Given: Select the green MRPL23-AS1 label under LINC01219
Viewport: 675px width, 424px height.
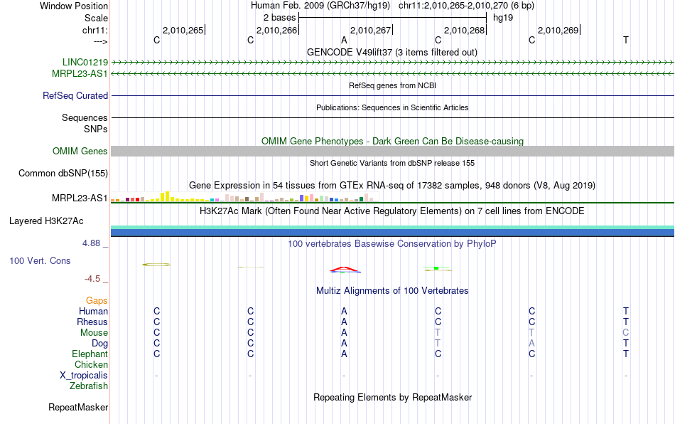Looking at the screenshot, I should point(80,74).
